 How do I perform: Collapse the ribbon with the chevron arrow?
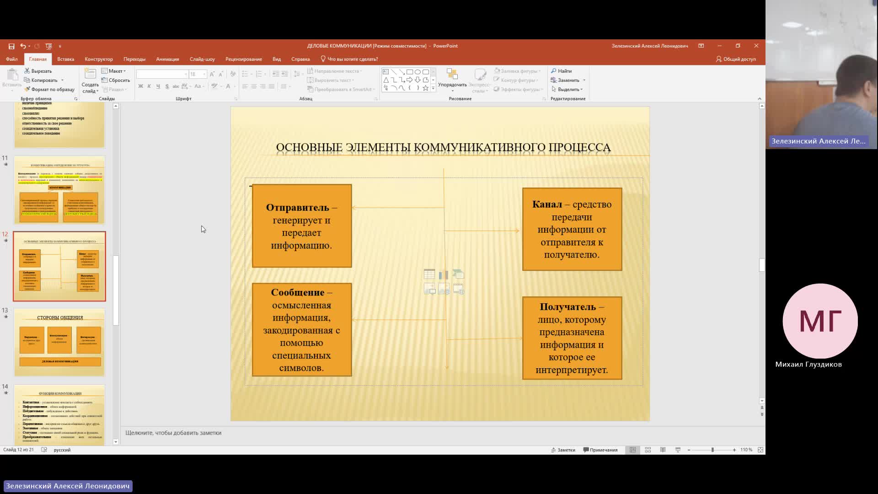[760, 99]
